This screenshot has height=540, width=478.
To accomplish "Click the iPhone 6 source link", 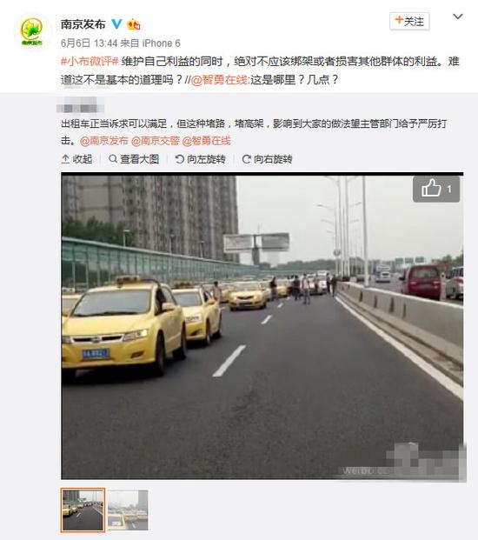I will point(161,43).
